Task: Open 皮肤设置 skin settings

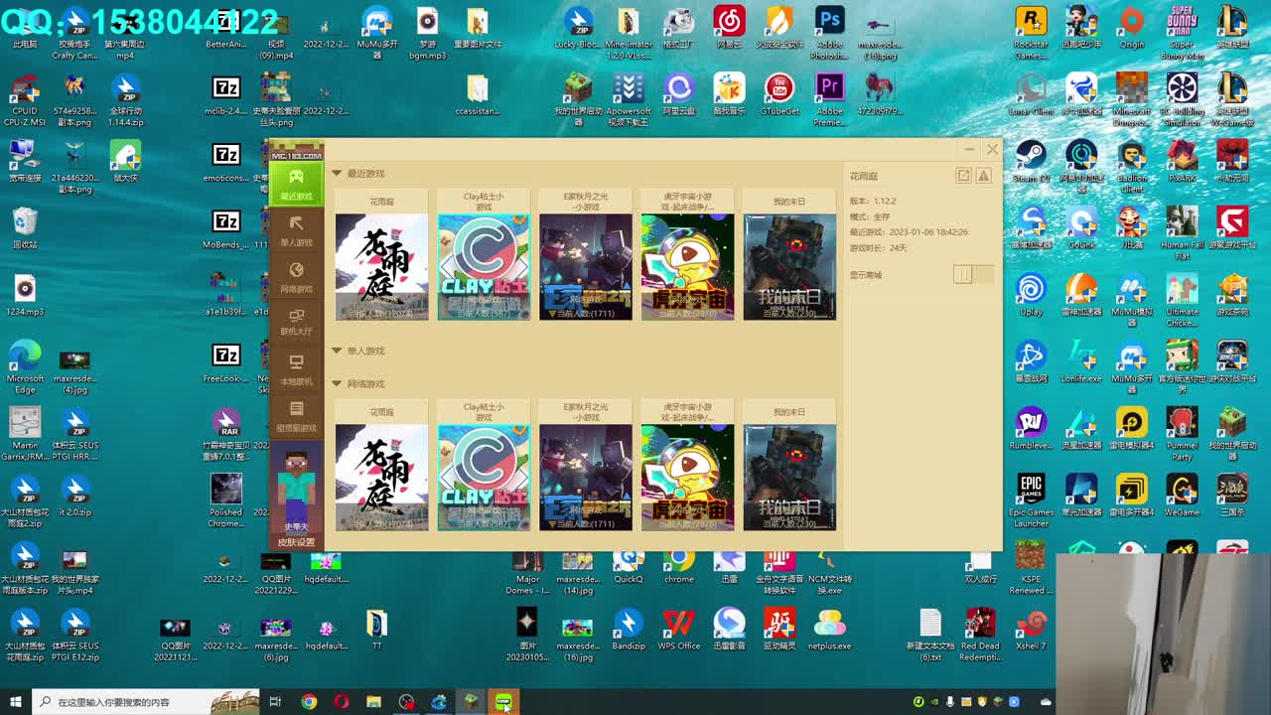Action: click(x=296, y=542)
